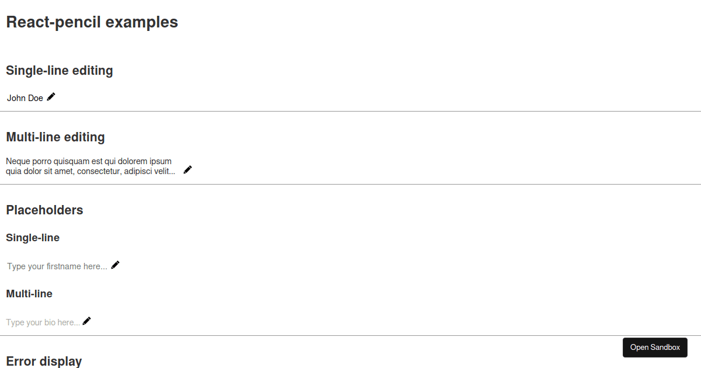Click the React-pencil examples title
Image resolution: width=701 pixels, height=368 pixels.
click(x=92, y=22)
